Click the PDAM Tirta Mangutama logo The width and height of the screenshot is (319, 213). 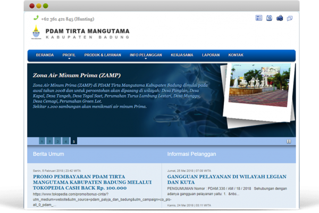coord(36,32)
